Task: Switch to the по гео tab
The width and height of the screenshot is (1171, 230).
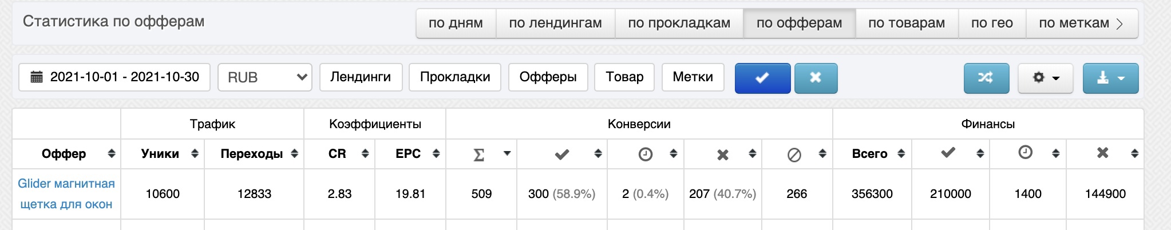Action: pos(992,23)
